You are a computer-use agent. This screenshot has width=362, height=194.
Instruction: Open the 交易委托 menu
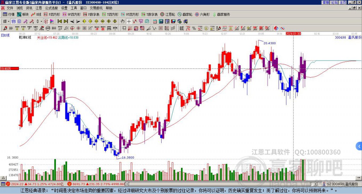(96, 8)
